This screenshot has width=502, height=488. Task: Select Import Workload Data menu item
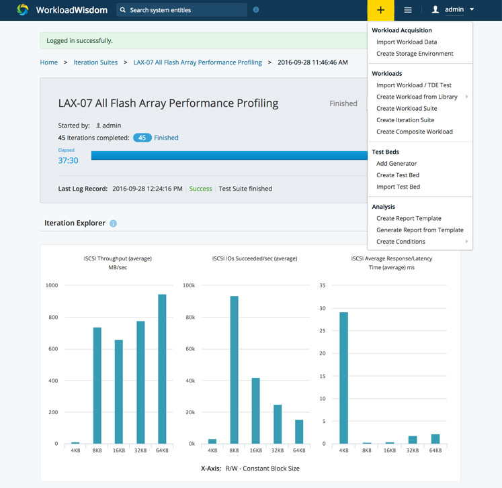coord(407,42)
